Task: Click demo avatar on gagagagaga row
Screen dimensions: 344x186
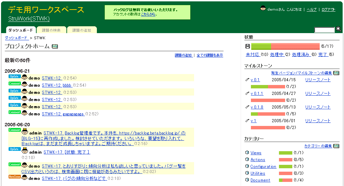Action: (25, 113)
